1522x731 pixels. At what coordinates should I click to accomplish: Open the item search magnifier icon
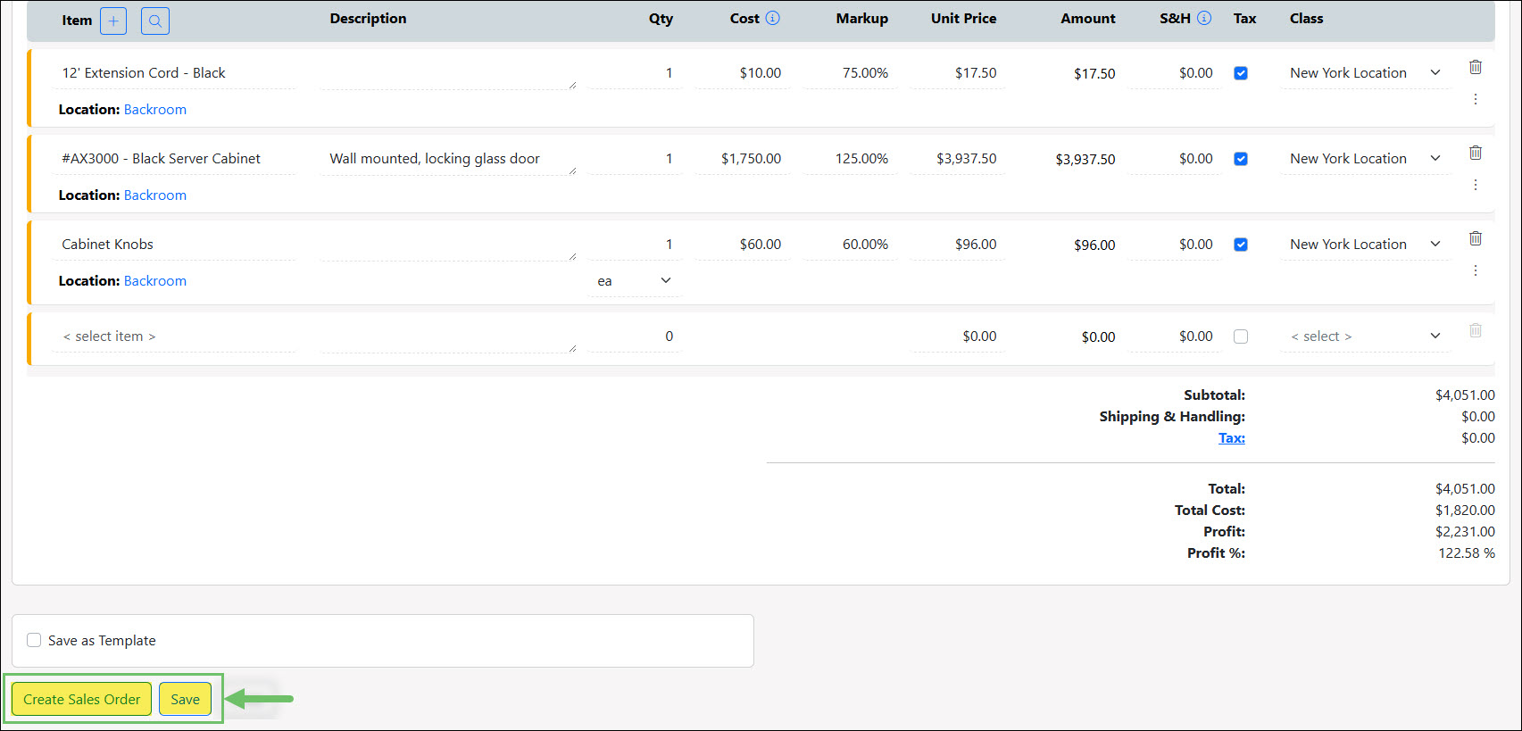pos(155,21)
